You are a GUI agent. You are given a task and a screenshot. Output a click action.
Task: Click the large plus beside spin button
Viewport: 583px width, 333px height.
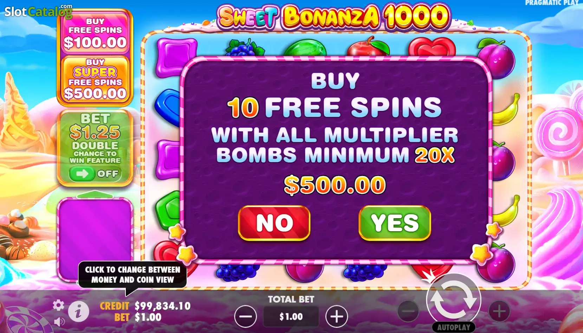click(x=499, y=311)
